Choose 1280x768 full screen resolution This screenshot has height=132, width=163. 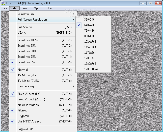tap(94, 63)
